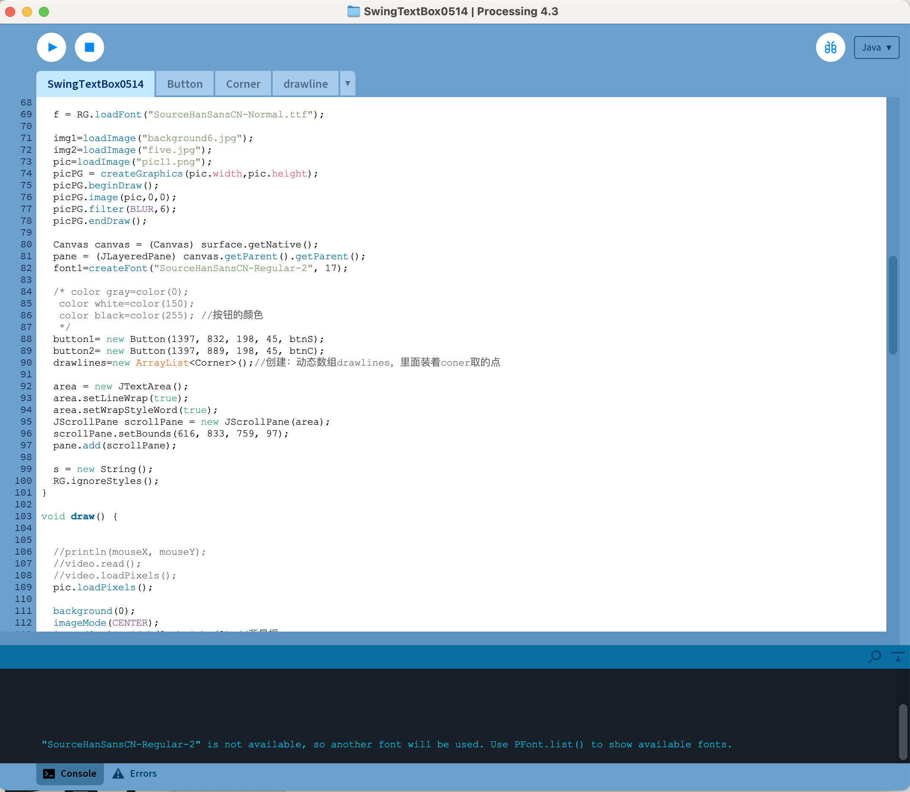Viewport: 910px width, 792px height.
Task: Click the "pic.loadPixels();" line
Action: coord(103,587)
